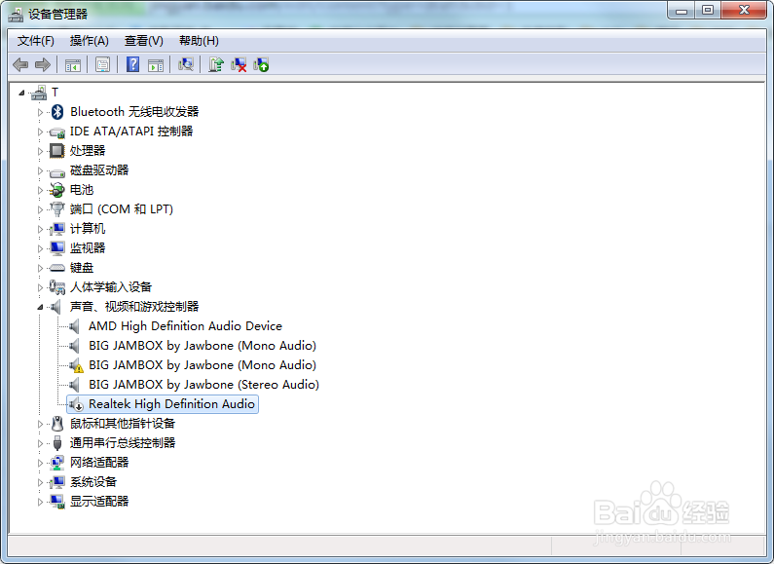Open the 帮助(H) menu
The image size is (774, 564).
tap(199, 41)
